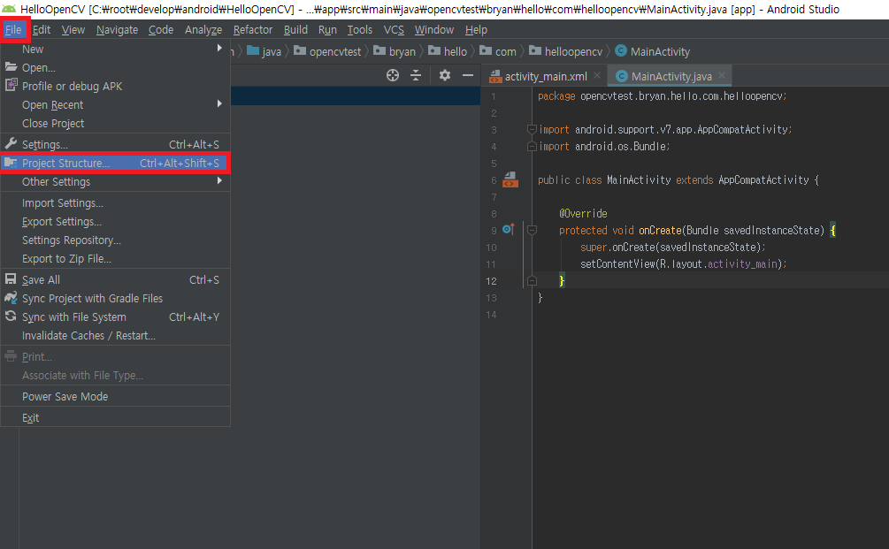Choose Import Settings...
Image resolution: width=889 pixels, height=549 pixels.
115,202
